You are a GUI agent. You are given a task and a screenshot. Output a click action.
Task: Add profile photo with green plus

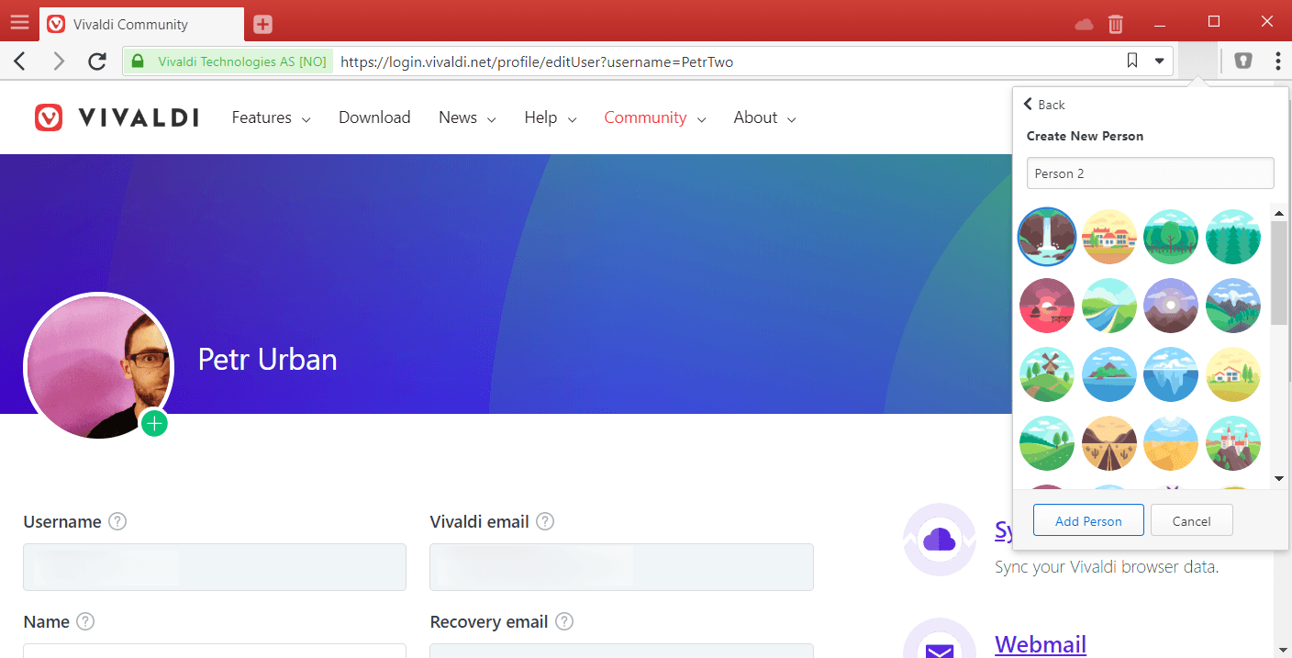pyautogui.click(x=154, y=423)
